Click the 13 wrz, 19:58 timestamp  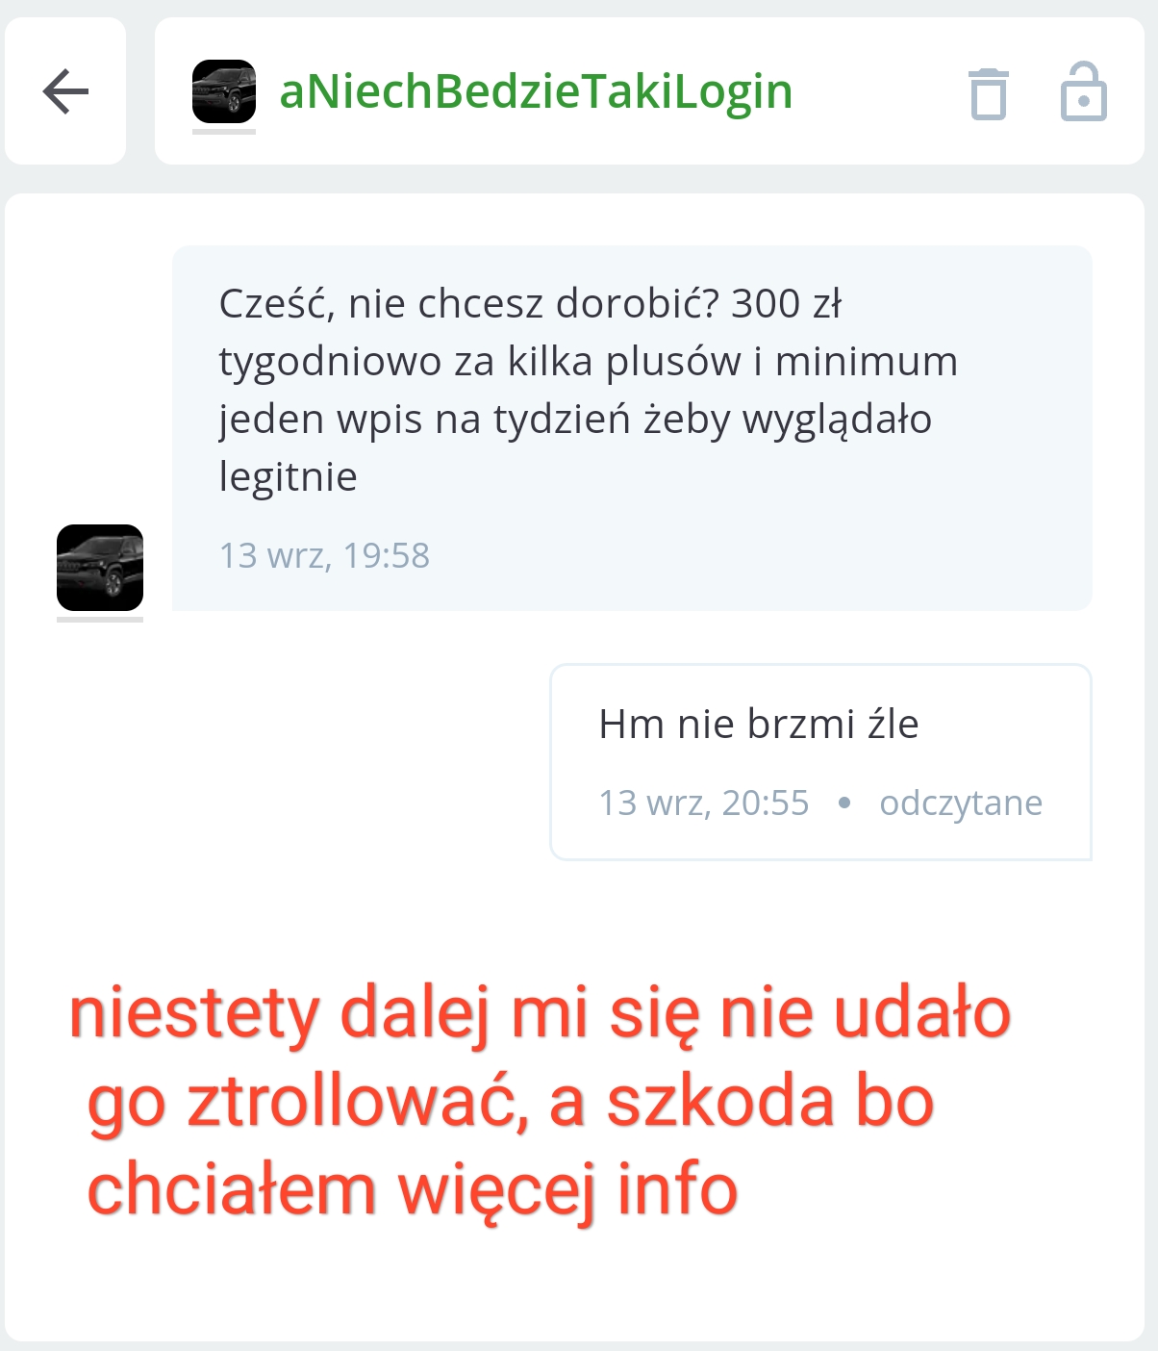tap(324, 556)
